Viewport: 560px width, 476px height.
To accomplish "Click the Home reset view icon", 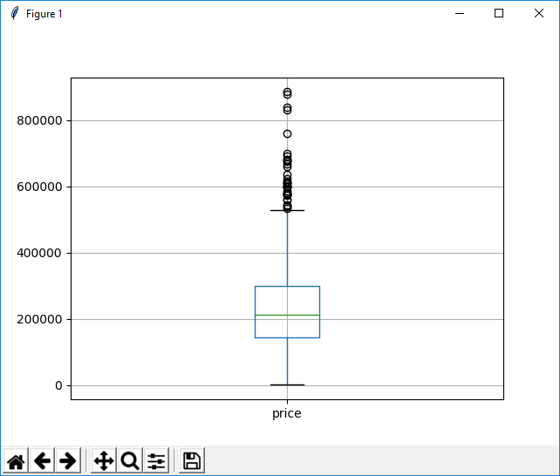I will point(17,461).
